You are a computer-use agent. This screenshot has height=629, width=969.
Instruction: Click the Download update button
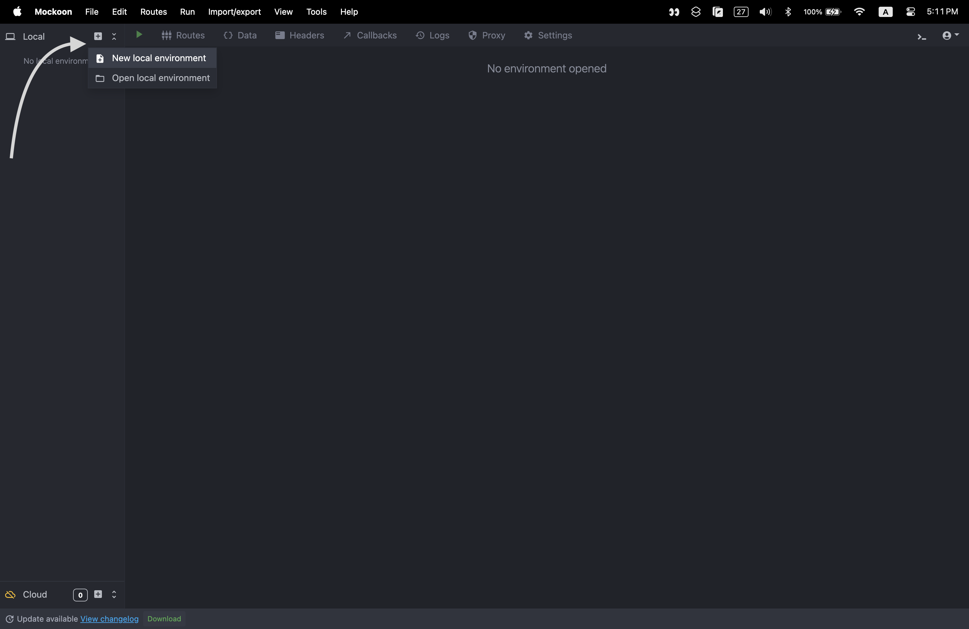(x=164, y=619)
